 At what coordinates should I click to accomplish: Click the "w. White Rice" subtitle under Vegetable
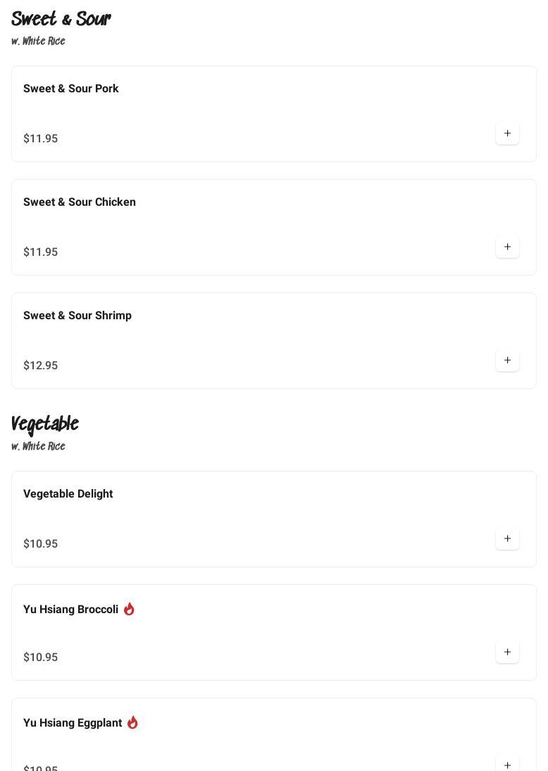click(39, 447)
